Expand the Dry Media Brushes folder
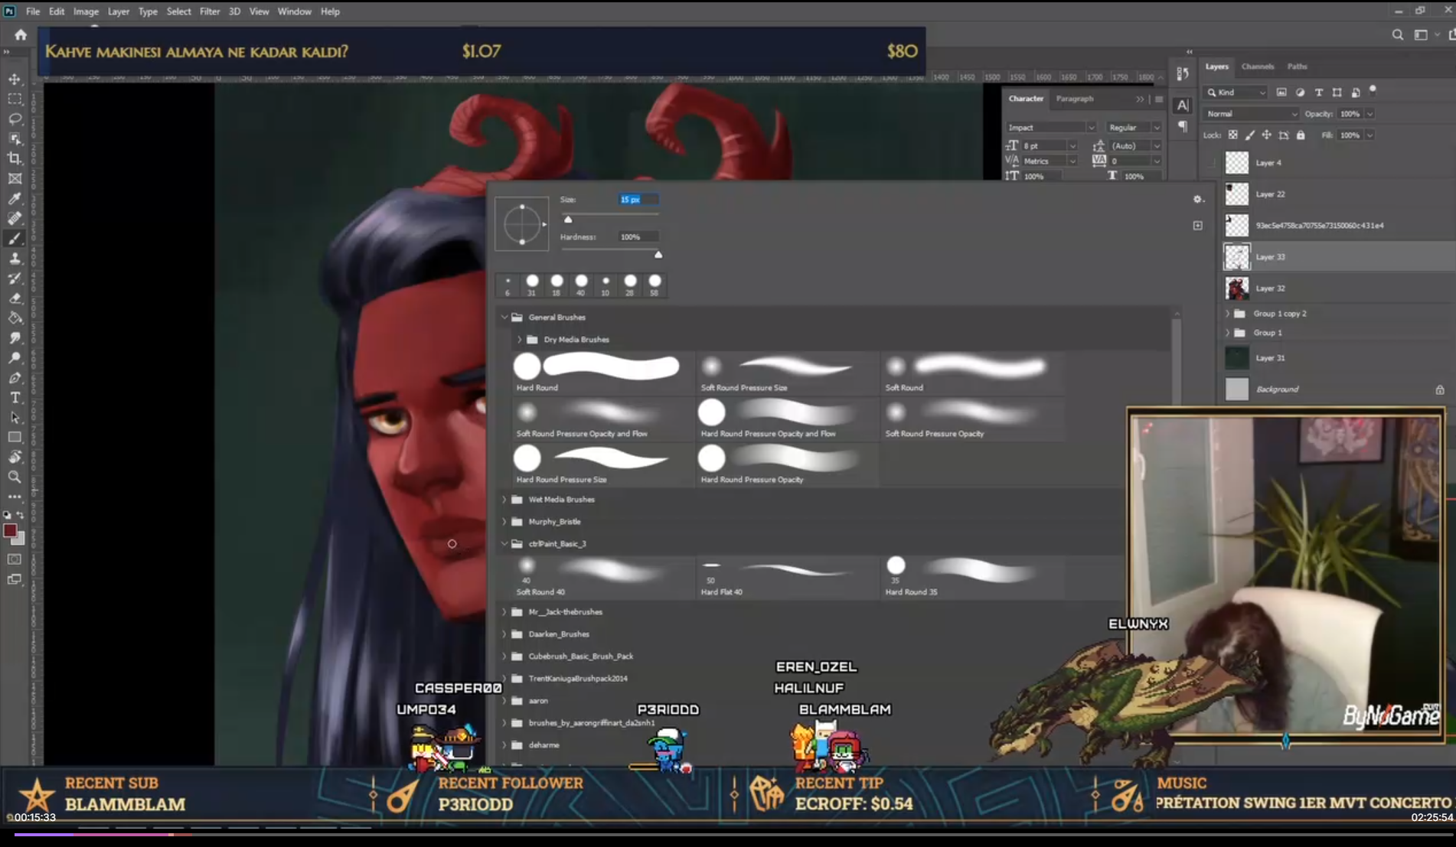This screenshot has height=847, width=1456. pos(520,339)
